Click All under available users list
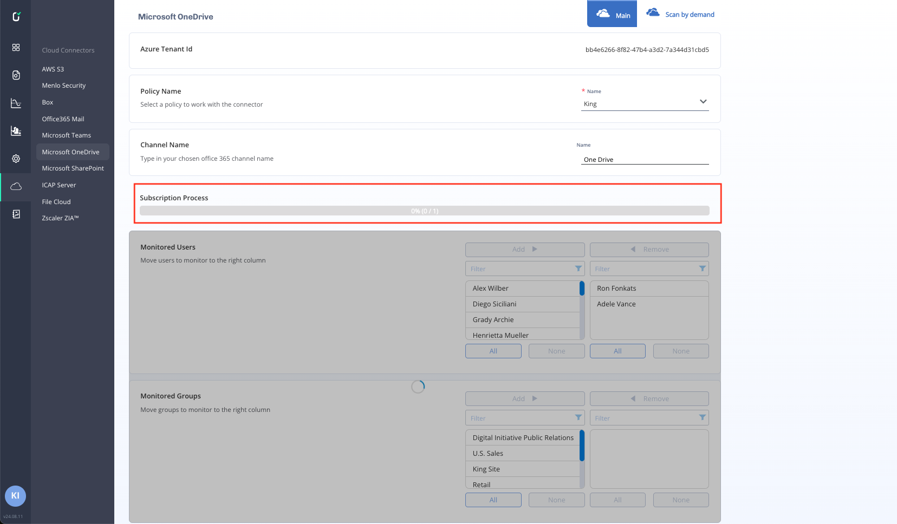897x524 pixels. [x=493, y=351]
